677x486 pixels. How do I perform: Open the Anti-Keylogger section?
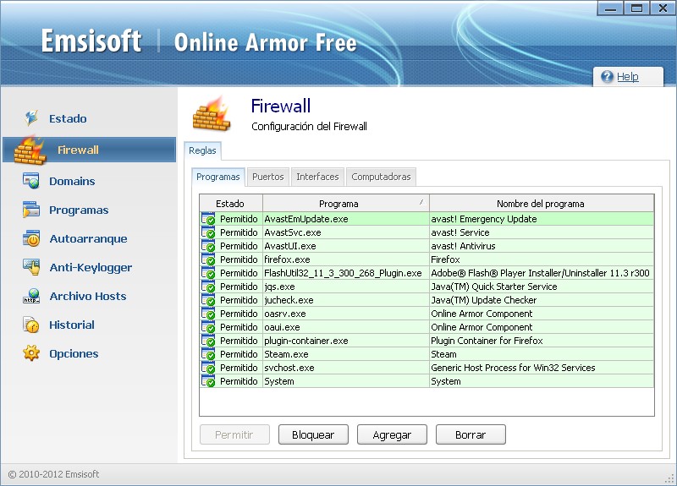pyautogui.click(x=91, y=267)
